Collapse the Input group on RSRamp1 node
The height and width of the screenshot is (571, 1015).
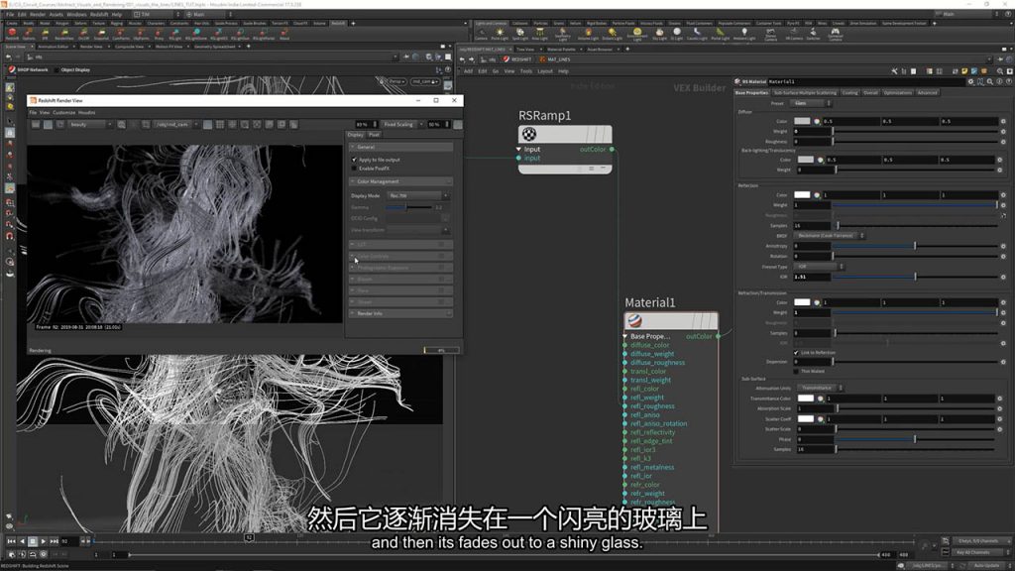(518, 149)
